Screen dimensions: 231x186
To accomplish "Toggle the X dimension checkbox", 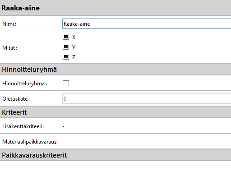I will (66, 37).
